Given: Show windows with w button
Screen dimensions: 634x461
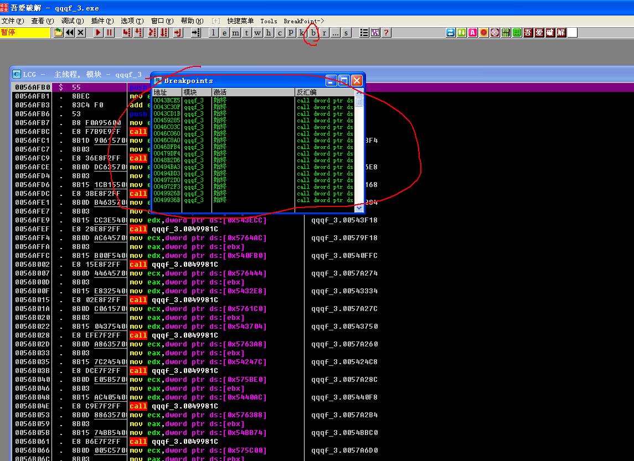Looking at the screenshot, I should 257,33.
